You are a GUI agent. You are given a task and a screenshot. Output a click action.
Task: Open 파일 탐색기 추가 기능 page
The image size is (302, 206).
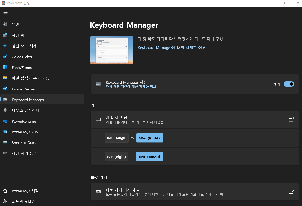(x=42, y=78)
